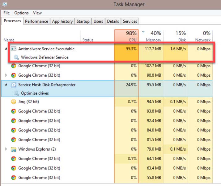Click the 0.1% CPU value

tap(132, 159)
